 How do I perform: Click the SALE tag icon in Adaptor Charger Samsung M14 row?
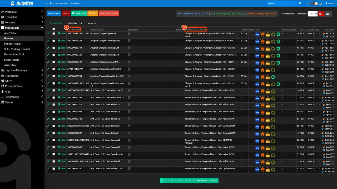[x=268, y=63]
